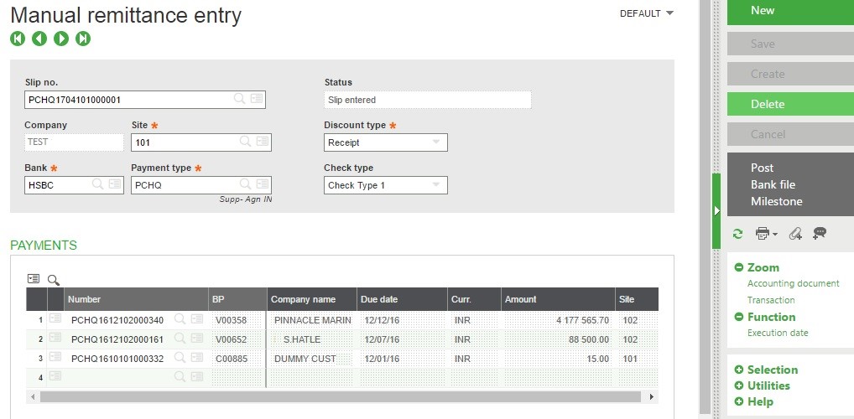Viewport: 854px width, 419px height.
Task: Click the scroll left arrow of grid
Action: pos(33,397)
